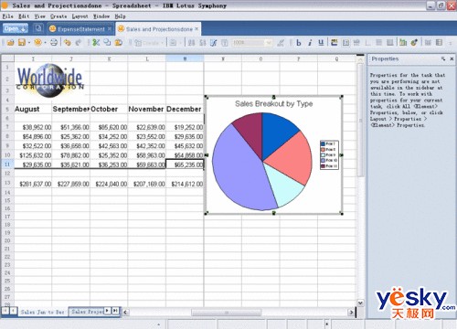Viewport: 457px width, 329px height.
Task: Open the Save button dropdown arrow
Action: pos(29,43)
